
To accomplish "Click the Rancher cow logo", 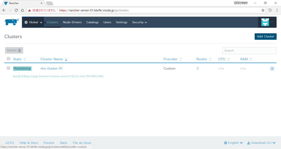I will tap(12, 22).
